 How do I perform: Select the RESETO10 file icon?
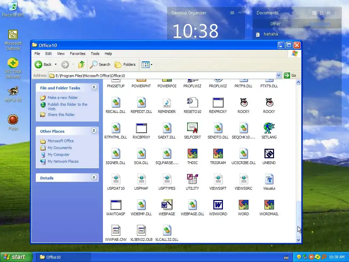(192, 103)
